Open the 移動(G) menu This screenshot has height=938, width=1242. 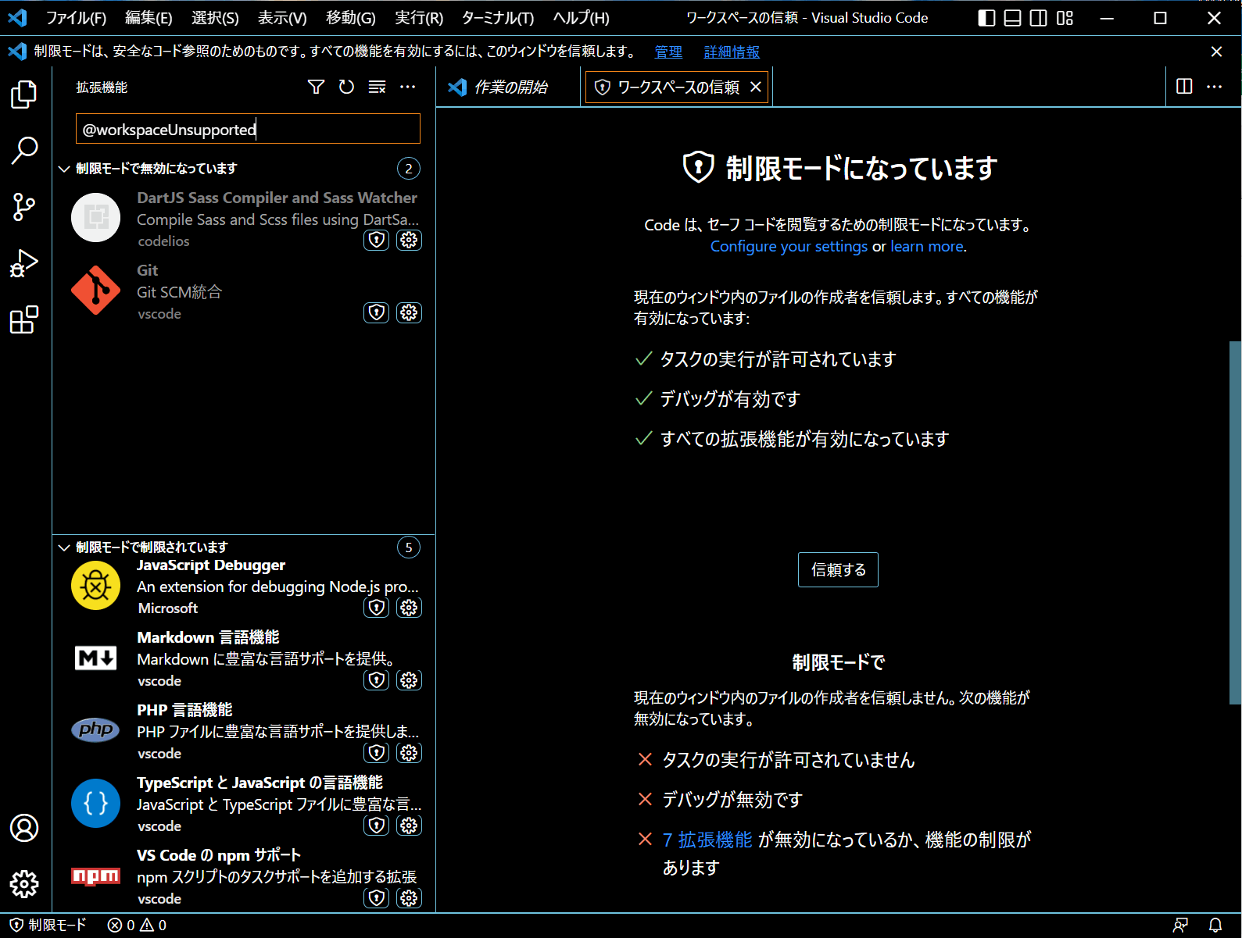[x=351, y=18]
